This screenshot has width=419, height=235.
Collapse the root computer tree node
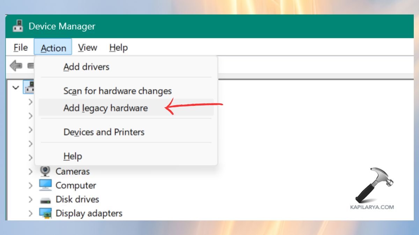[15, 87]
